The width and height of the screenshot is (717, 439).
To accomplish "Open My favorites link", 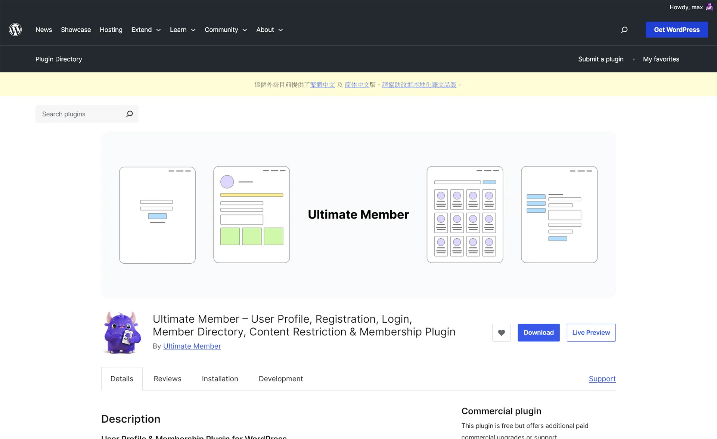I will coord(661,59).
